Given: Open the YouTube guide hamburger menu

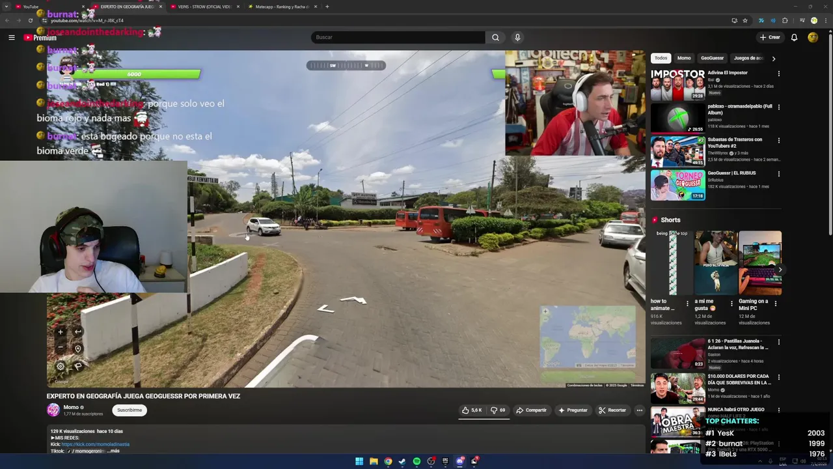Looking at the screenshot, I should coord(11,37).
